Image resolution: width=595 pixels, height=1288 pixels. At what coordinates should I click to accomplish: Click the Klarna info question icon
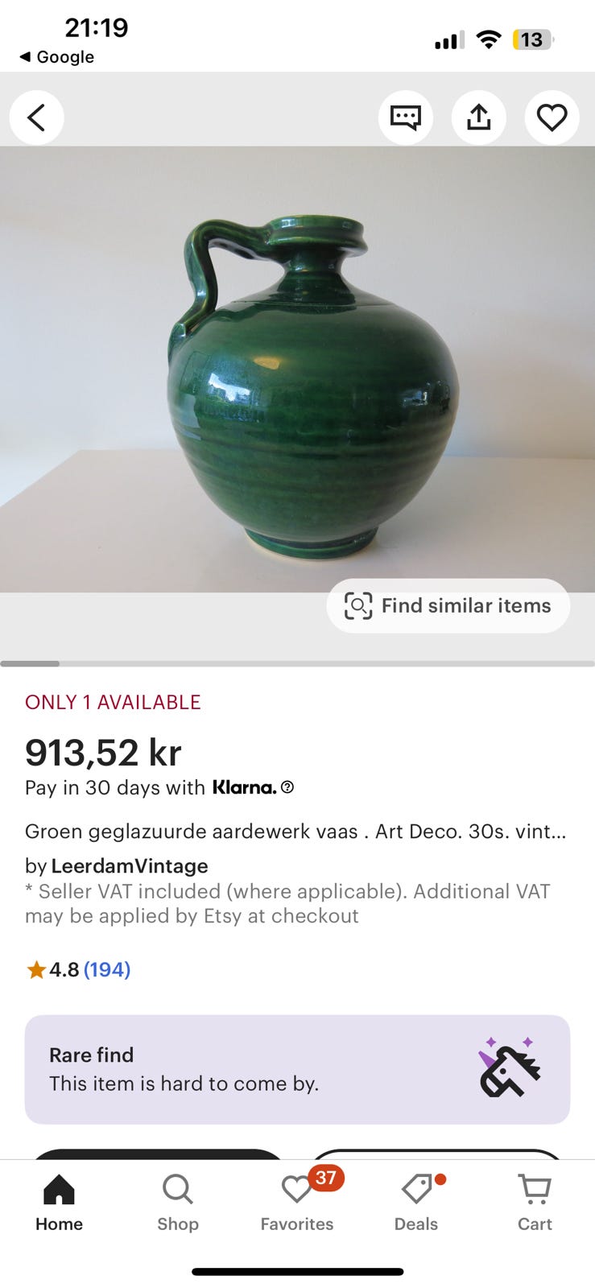[287, 787]
